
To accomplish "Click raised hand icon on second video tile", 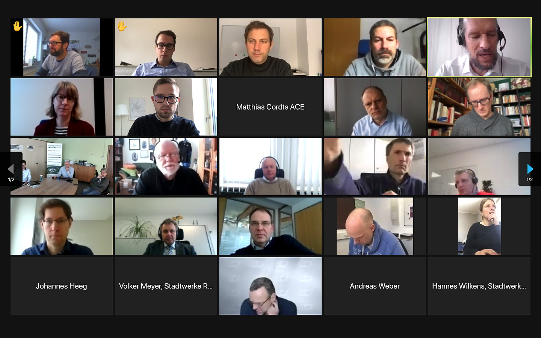I will (122, 26).
